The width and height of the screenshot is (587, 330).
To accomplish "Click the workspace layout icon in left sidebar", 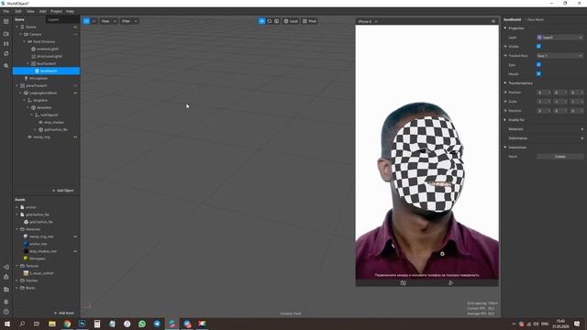I will coord(6,21).
